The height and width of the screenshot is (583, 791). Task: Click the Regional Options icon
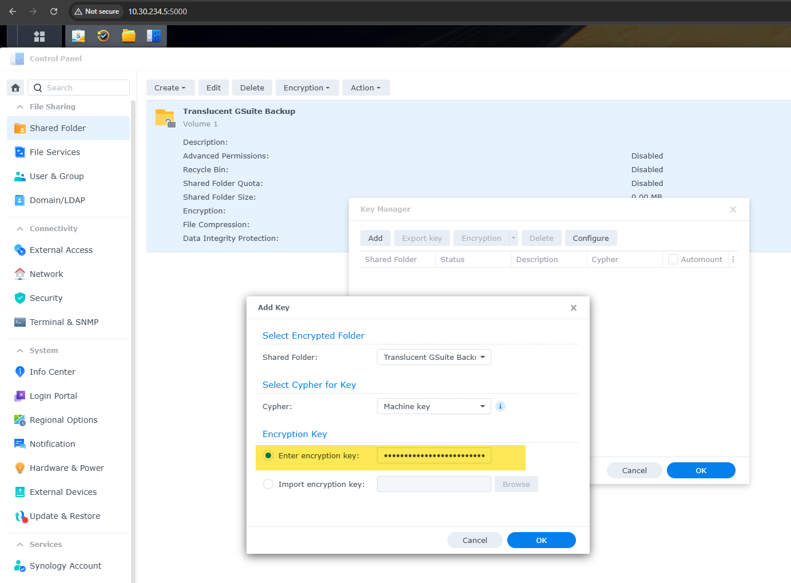pos(20,420)
